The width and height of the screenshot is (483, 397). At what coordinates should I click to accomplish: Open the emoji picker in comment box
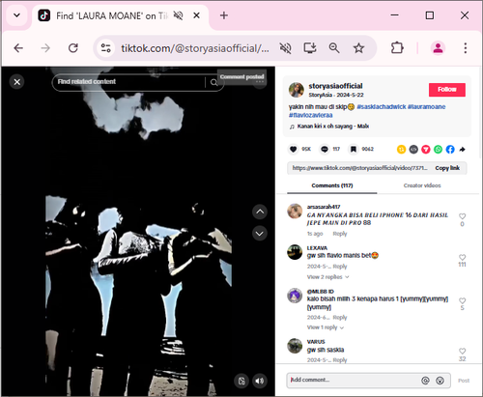pyautogui.click(x=440, y=381)
